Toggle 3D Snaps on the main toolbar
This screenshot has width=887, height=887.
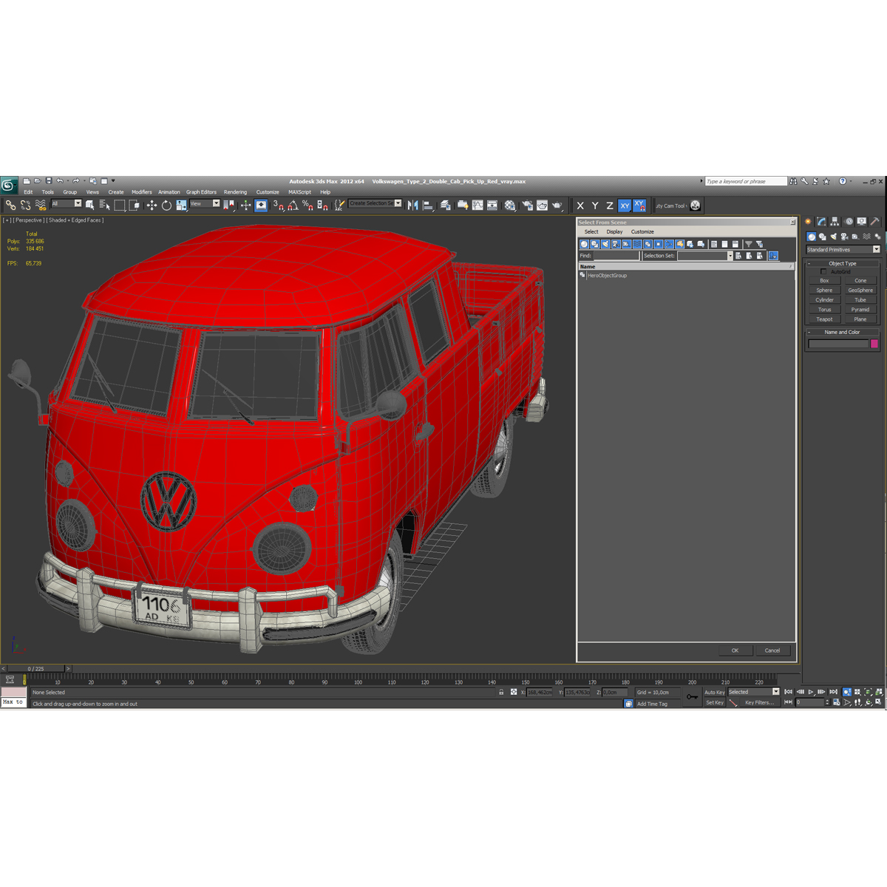click(278, 205)
